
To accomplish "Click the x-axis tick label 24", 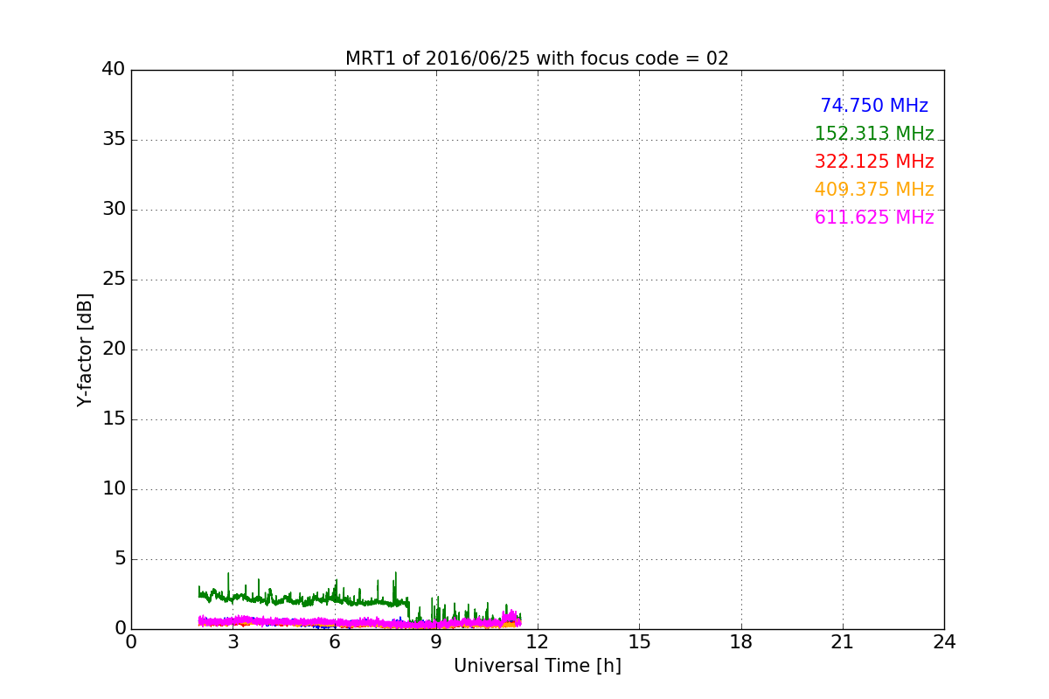I will [x=944, y=642].
